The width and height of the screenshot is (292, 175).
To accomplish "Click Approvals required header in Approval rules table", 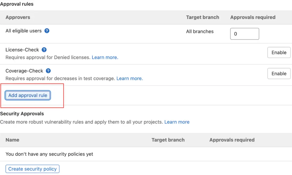I will click(x=253, y=17).
